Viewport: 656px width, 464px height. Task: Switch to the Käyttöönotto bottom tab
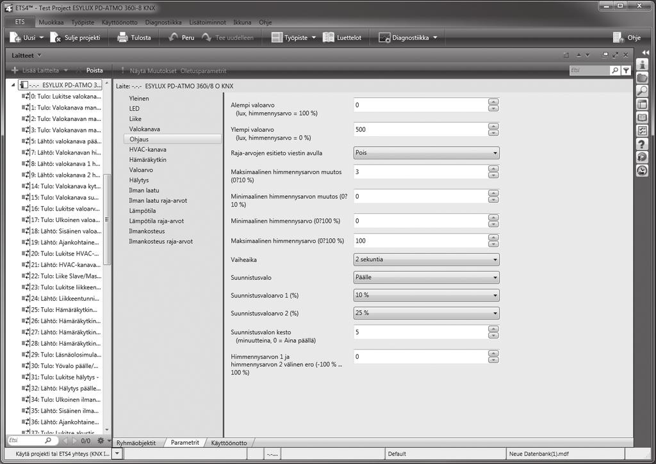tap(229, 443)
